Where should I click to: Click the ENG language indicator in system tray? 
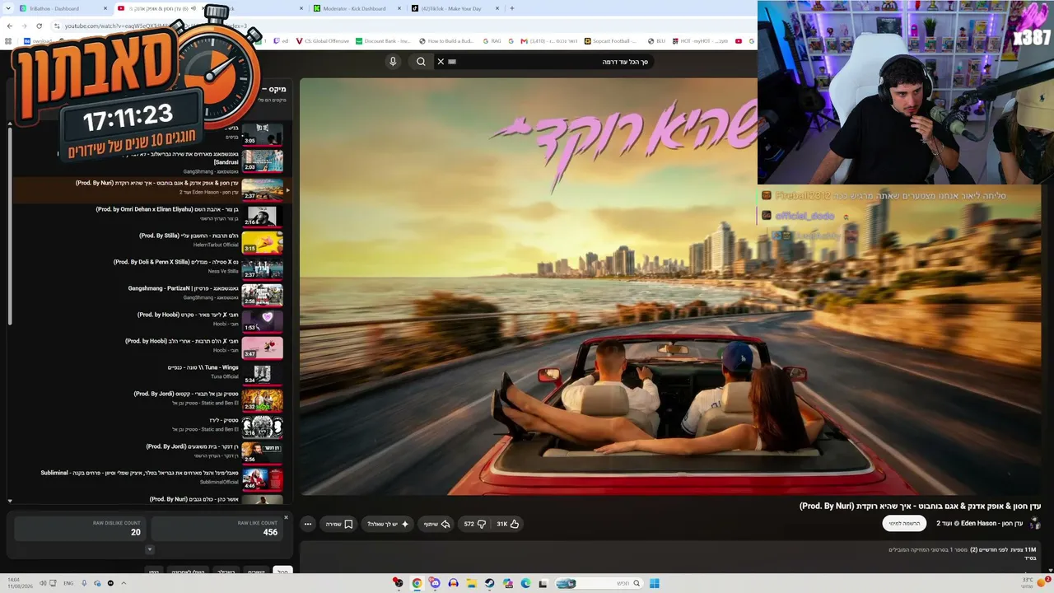tap(68, 583)
